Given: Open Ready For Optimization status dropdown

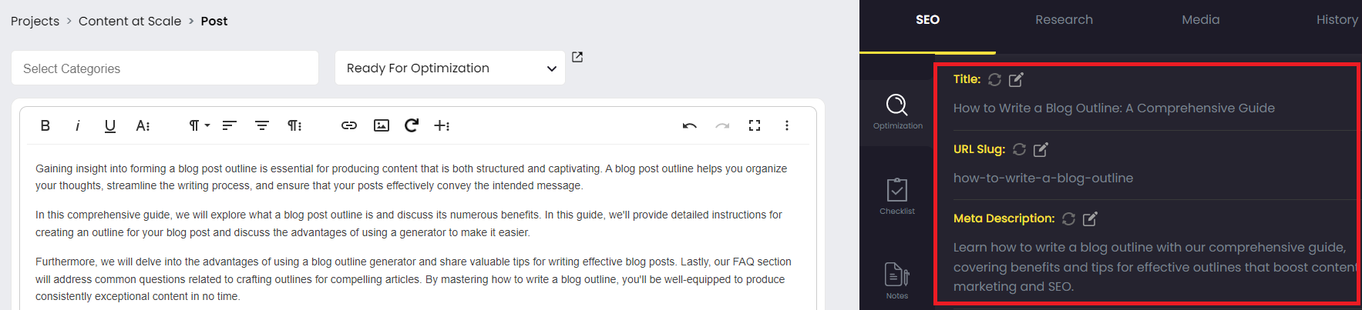Looking at the screenshot, I should point(450,68).
